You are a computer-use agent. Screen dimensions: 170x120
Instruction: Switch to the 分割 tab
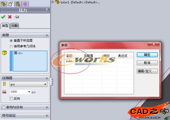[x=14, y=26]
